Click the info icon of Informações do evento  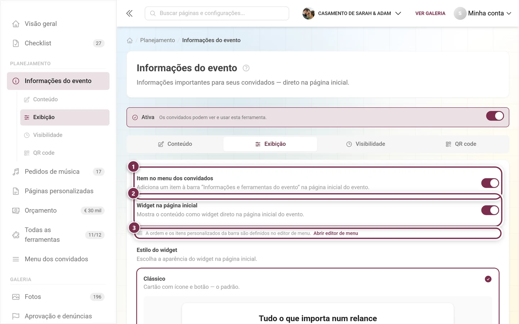point(16,81)
